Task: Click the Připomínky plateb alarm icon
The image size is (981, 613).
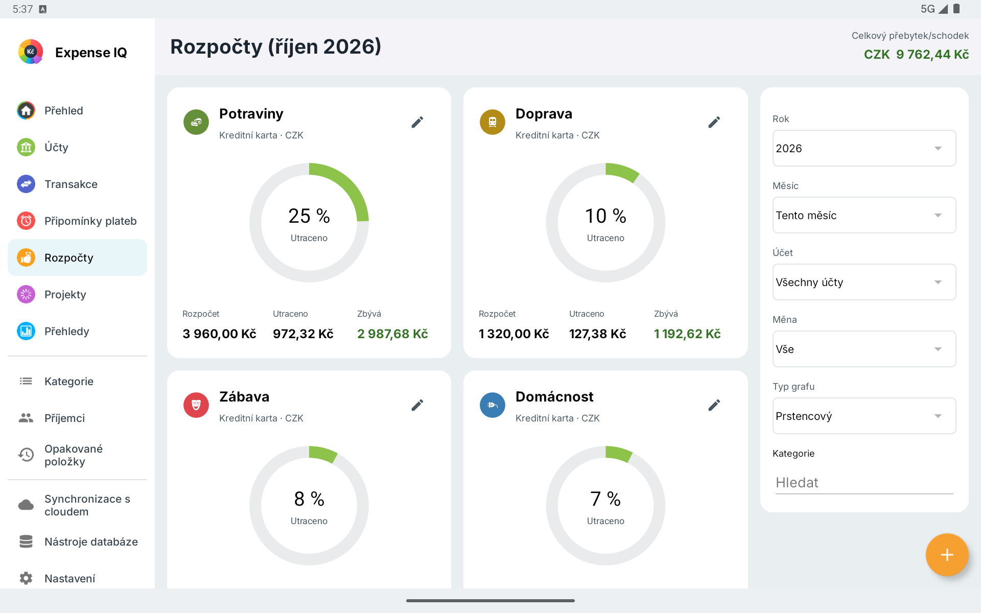Action: click(x=26, y=221)
